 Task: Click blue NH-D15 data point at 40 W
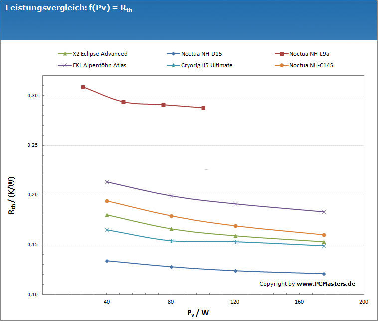pos(107,261)
